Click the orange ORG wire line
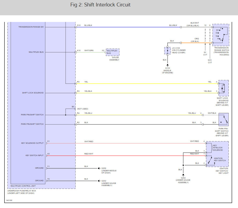Image resolution: width=238 pixels, height=208 pixels. tap(197, 43)
